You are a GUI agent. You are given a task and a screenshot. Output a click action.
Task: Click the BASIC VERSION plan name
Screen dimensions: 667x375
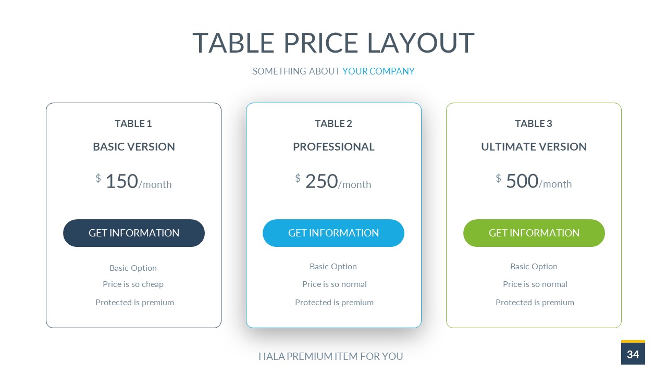click(134, 147)
